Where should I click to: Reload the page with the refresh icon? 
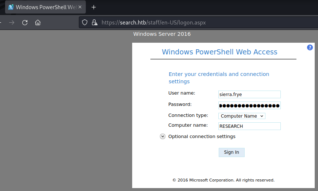click(25, 23)
